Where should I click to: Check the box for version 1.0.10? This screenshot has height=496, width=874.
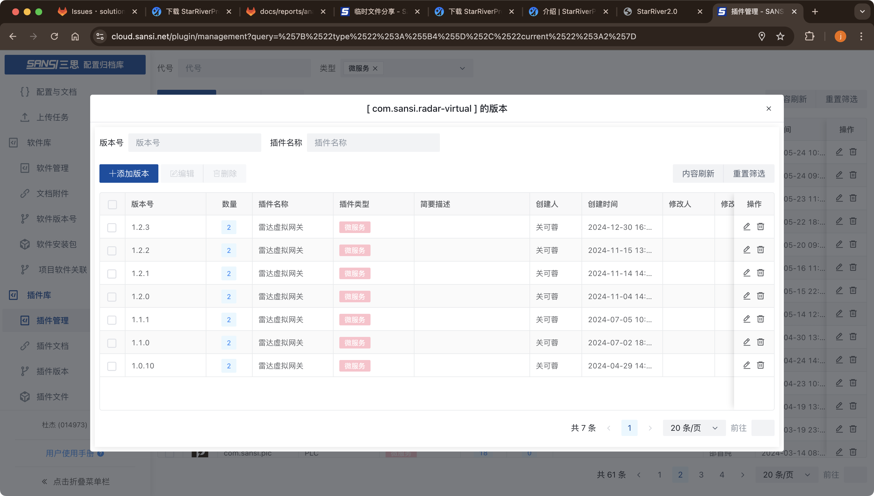click(112, 366)
